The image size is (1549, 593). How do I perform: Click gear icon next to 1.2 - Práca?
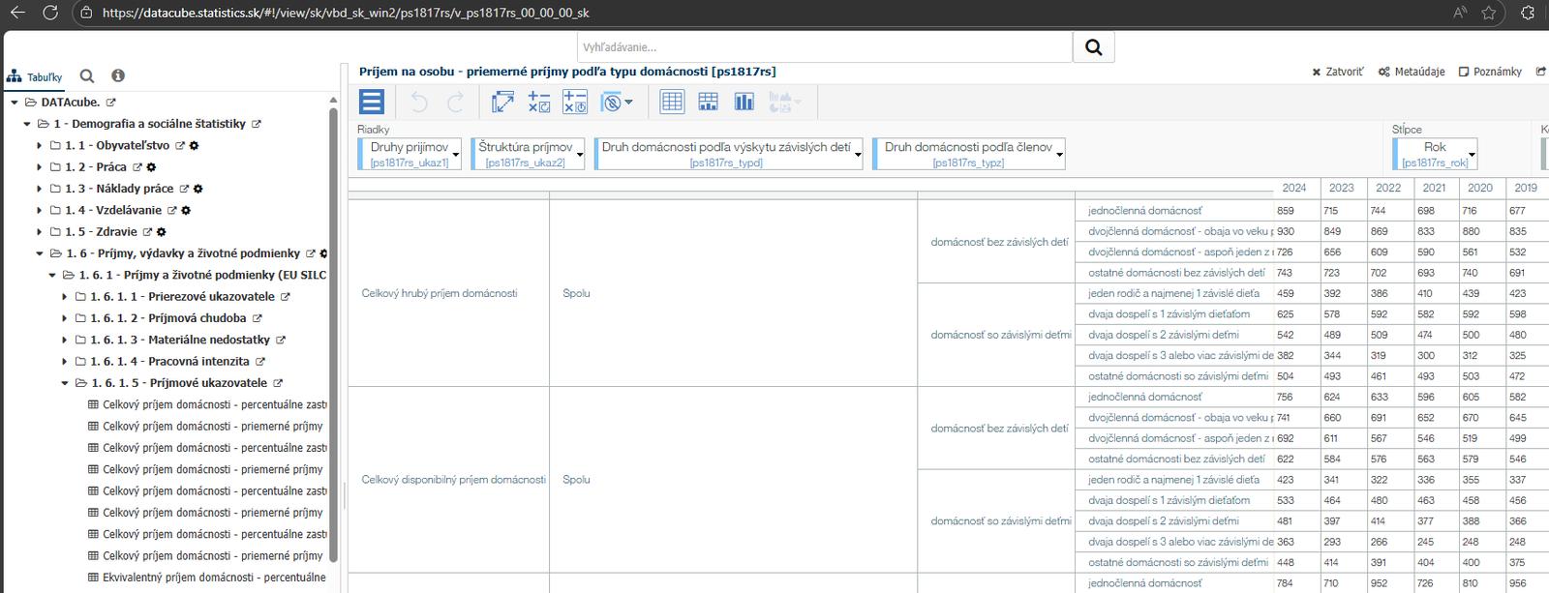tap(151, 167)
